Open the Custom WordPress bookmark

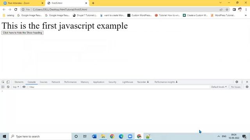pyautogui.click(x=139, y=16)
